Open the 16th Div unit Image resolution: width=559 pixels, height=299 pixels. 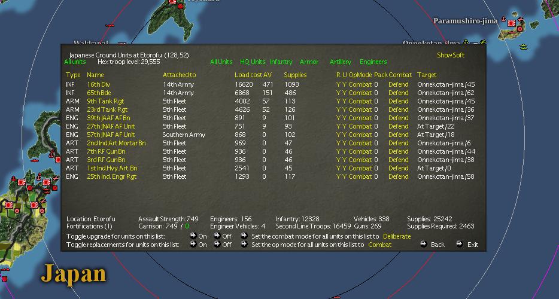pos(98,84)
